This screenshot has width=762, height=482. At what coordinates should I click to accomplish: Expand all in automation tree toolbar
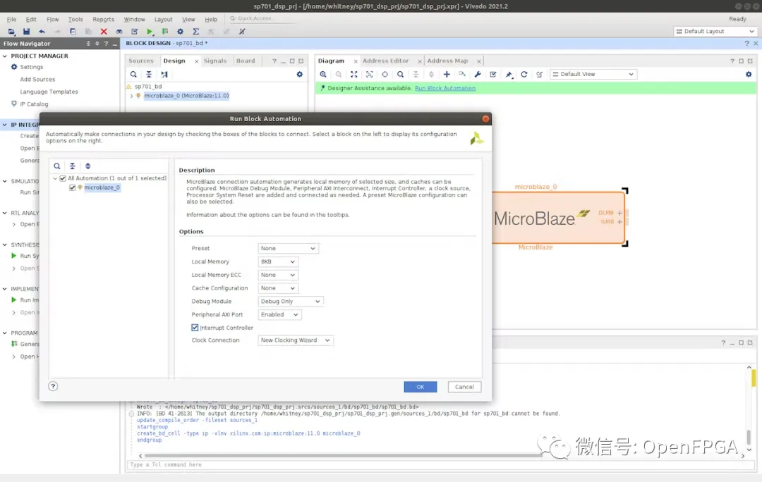tap(88, 166)
